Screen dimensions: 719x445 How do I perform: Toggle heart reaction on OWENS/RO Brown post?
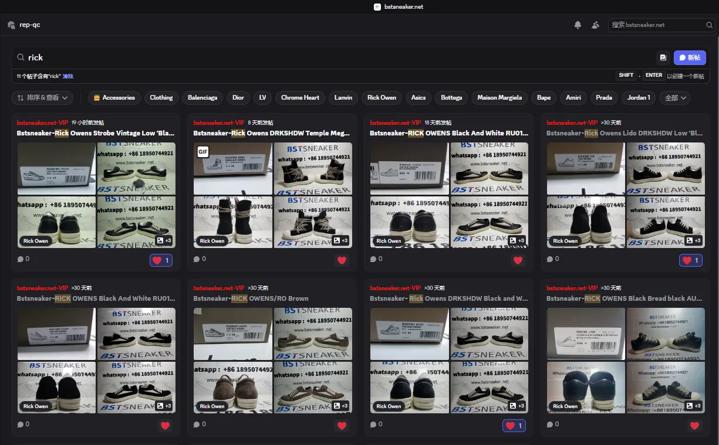click(342, 426)
